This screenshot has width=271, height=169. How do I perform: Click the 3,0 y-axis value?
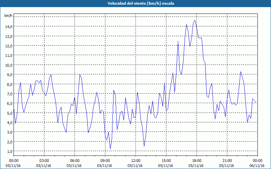coord(9,132)
